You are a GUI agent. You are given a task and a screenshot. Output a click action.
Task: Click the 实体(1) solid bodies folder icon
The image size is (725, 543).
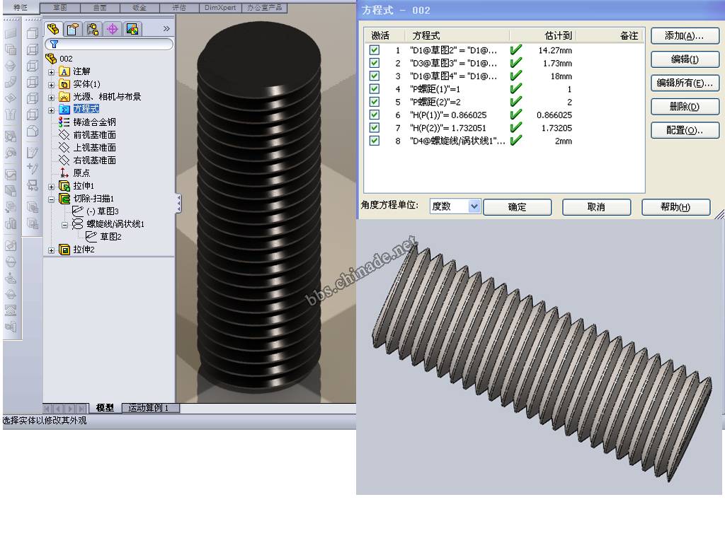click(x=64, y=84)
